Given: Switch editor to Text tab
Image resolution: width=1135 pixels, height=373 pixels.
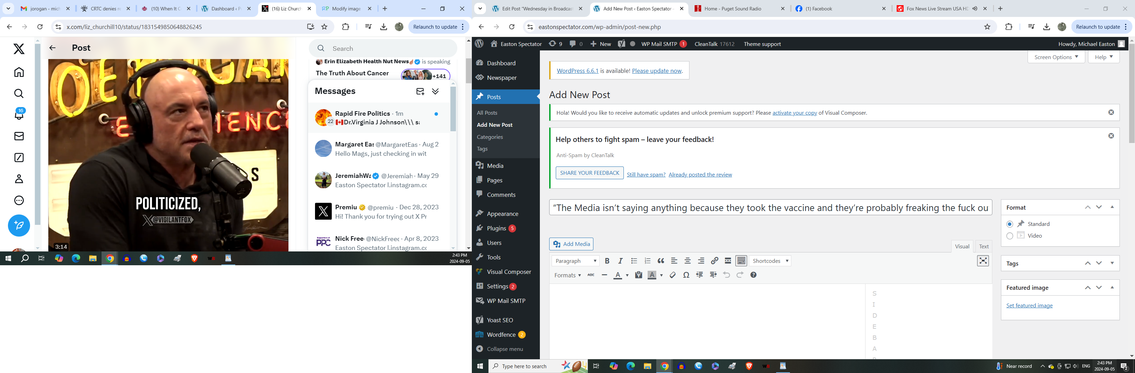Looking at the screenshot, I should pos(983,247).
